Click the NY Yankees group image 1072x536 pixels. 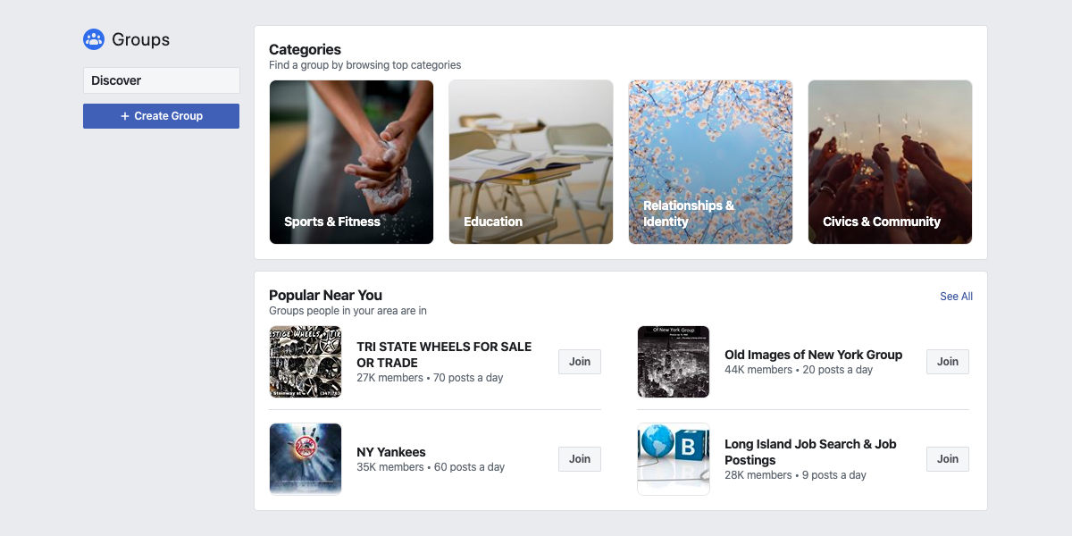(x=306, y=459)
